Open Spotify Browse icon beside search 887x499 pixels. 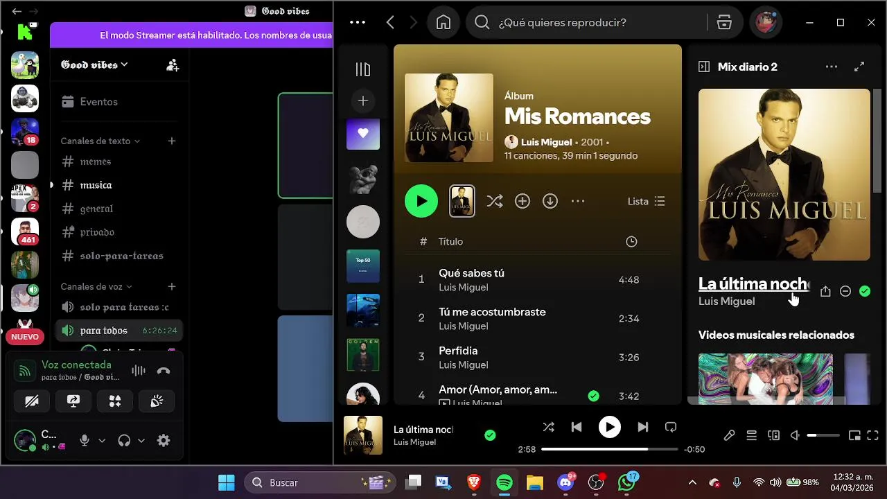724,22
